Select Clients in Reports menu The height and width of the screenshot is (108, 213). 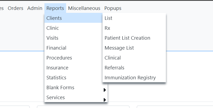54,18
